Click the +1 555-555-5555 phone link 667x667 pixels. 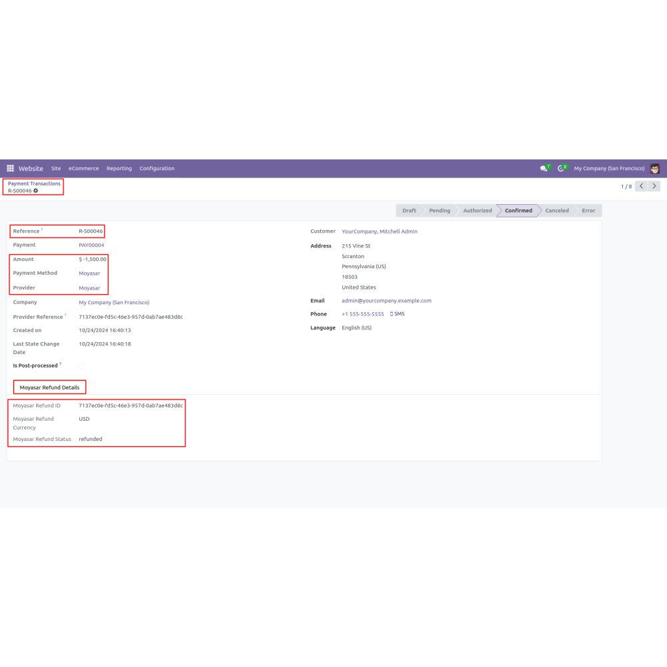click(x=363, y=314)
